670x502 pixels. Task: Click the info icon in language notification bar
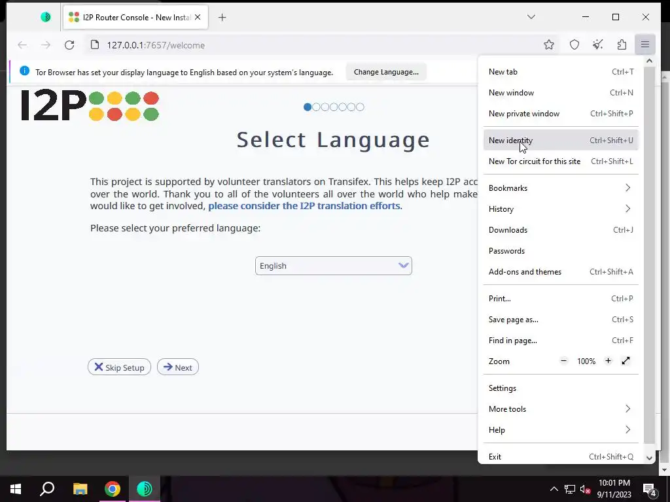[24, 71]
